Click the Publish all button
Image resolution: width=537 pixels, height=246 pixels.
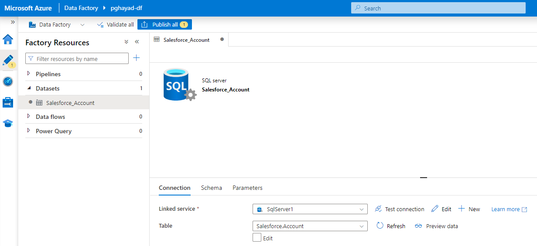[x=164, y=25]
